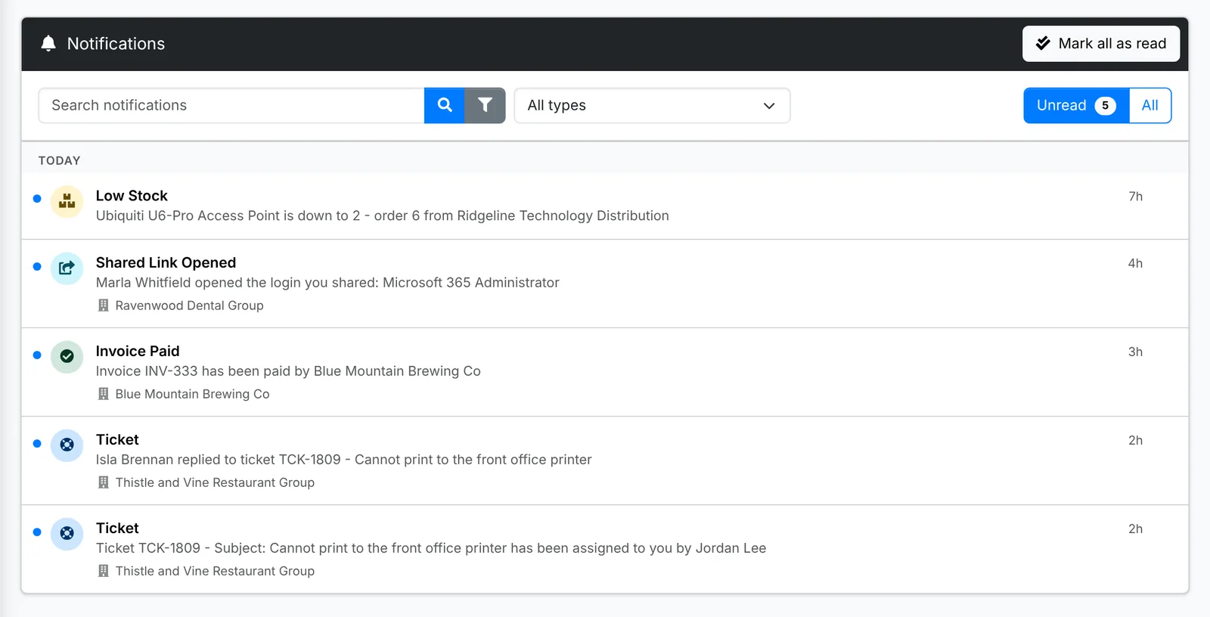Click the 3h timestamp on Invoice Paid

pos(1135,352)
